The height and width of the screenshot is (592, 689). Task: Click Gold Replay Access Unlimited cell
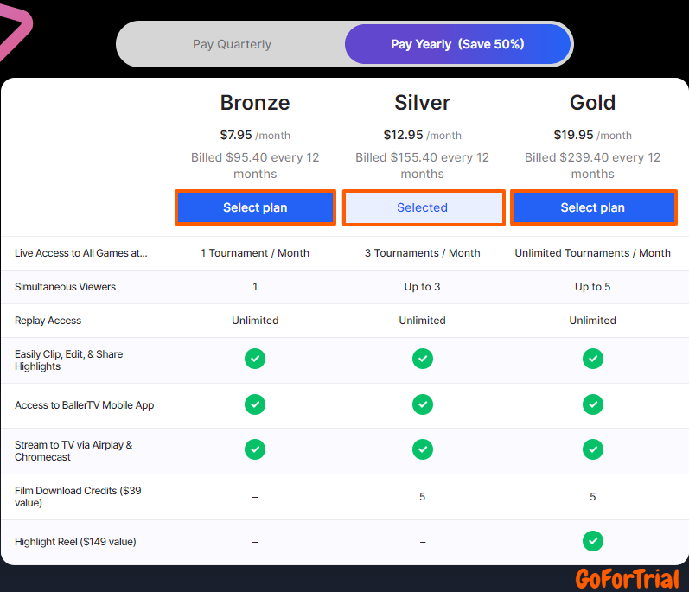point(593,321)
